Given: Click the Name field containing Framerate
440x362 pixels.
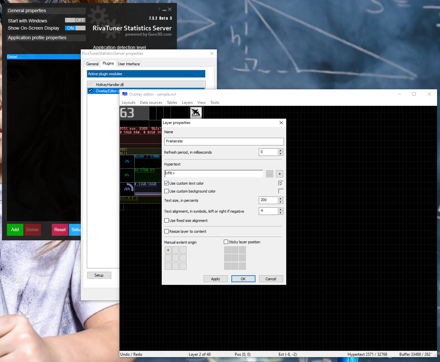Looking at the screenshot, I should [x=224, y=141].
